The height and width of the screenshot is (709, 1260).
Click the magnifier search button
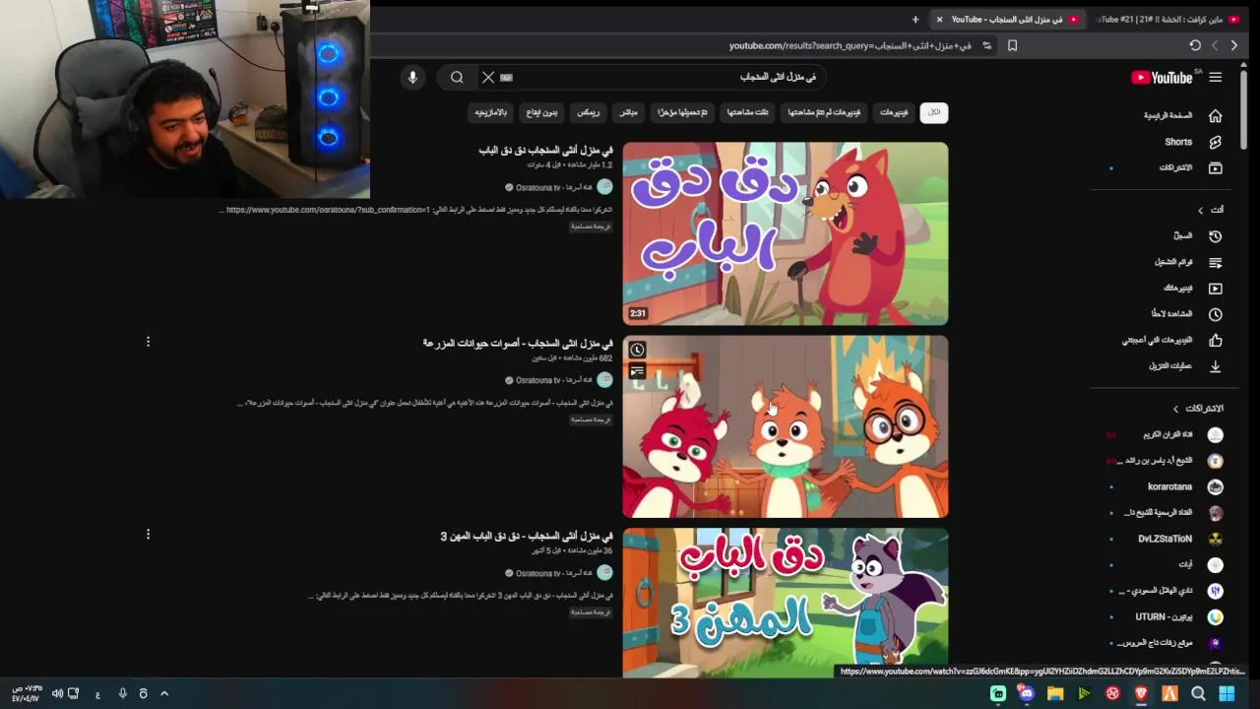click(x=457, y=77)
